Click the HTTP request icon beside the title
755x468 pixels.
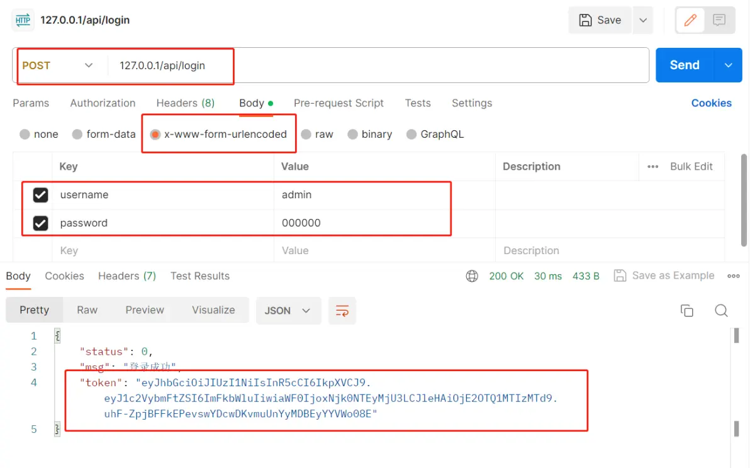pos(23,20)
